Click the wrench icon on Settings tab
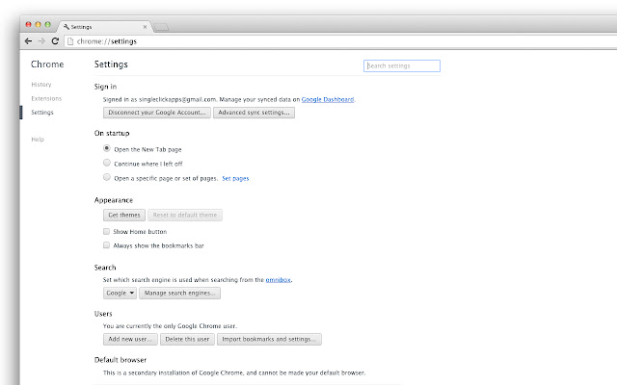 coord(67,27)
